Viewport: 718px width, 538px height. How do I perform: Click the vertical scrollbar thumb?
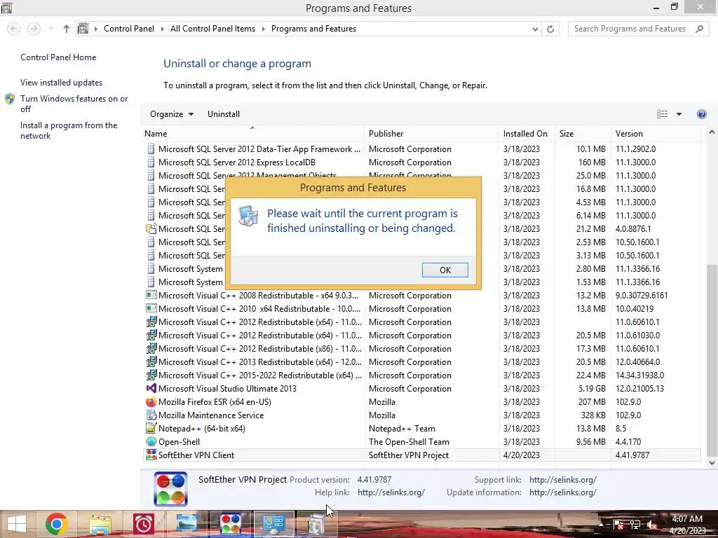[712, 361]
